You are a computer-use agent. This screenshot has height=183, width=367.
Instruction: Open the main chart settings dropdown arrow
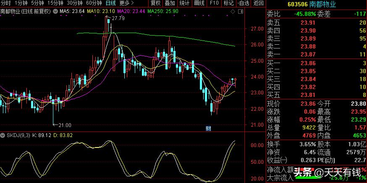[55, 11]
